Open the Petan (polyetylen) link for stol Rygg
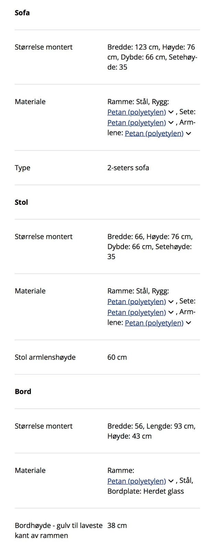 (136, 301)
